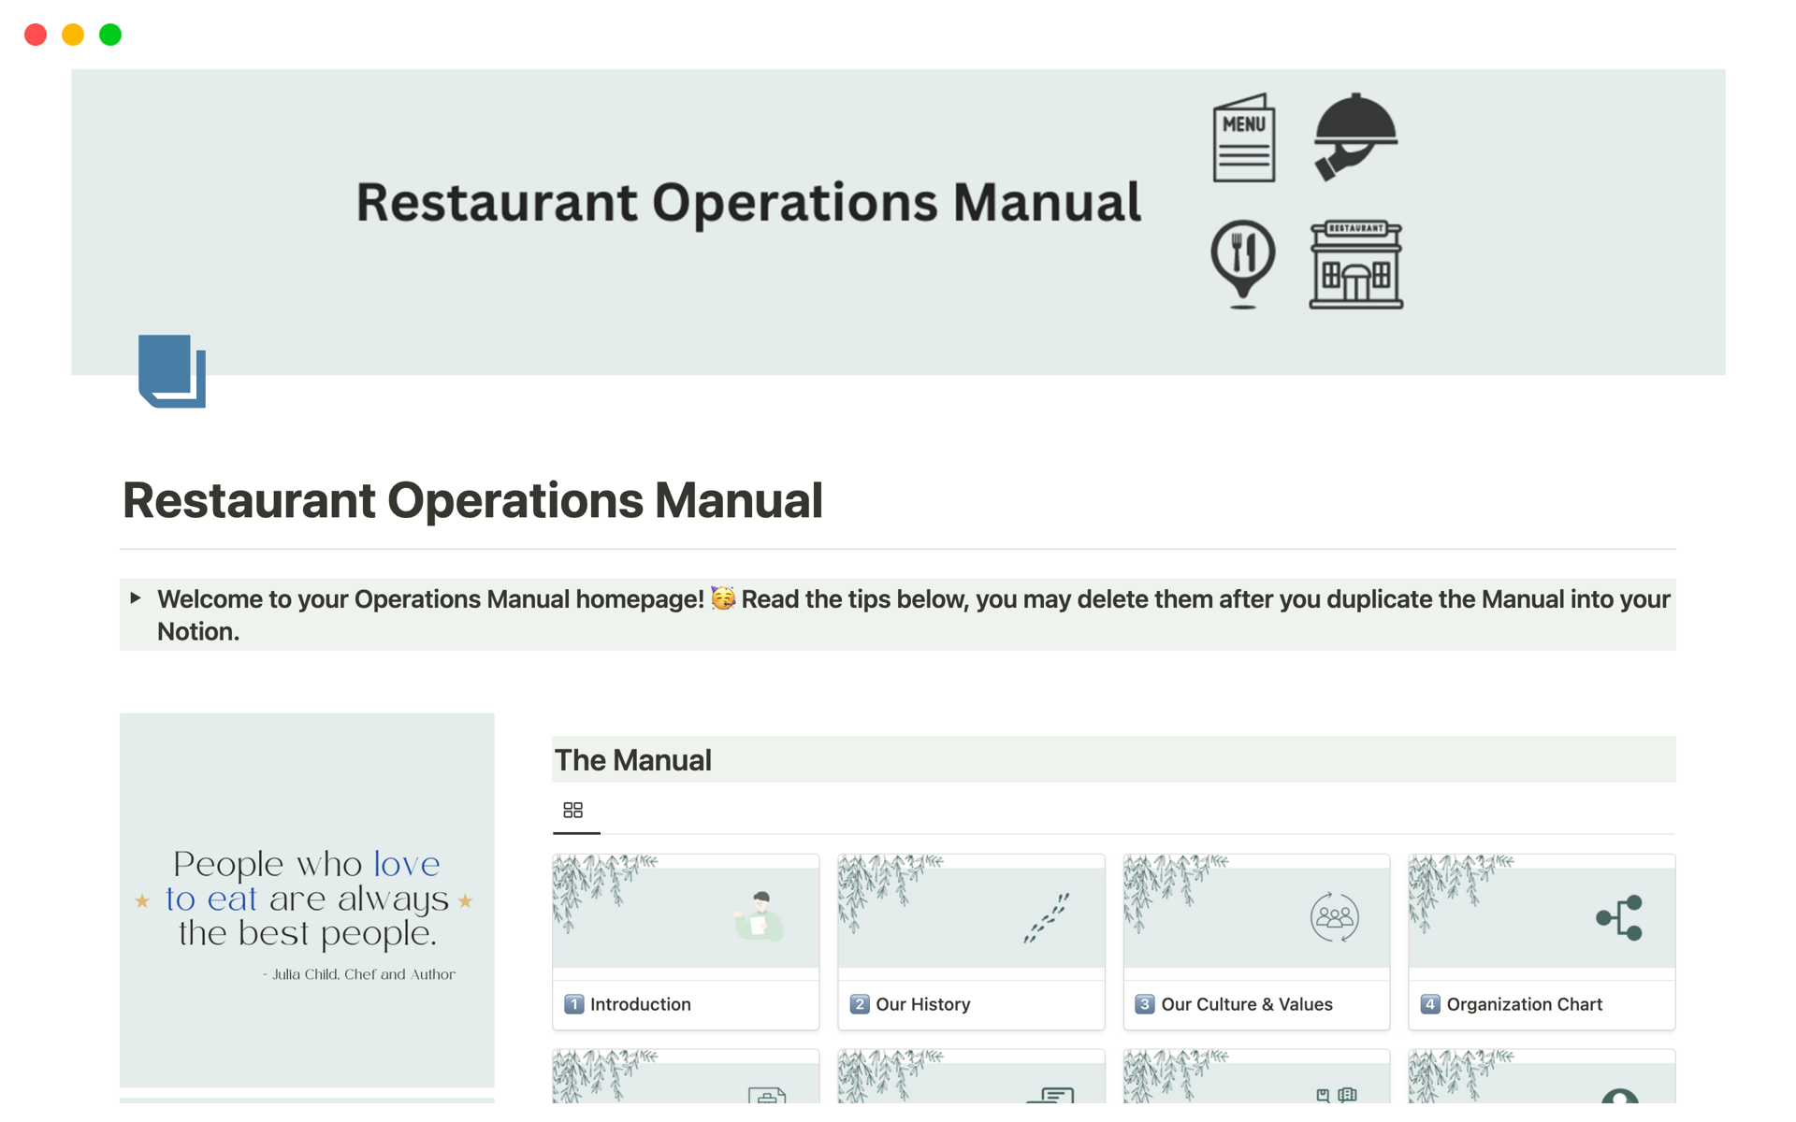Open the Introduction card cover image
The image size is (1796, 1122).
point(686,916)
